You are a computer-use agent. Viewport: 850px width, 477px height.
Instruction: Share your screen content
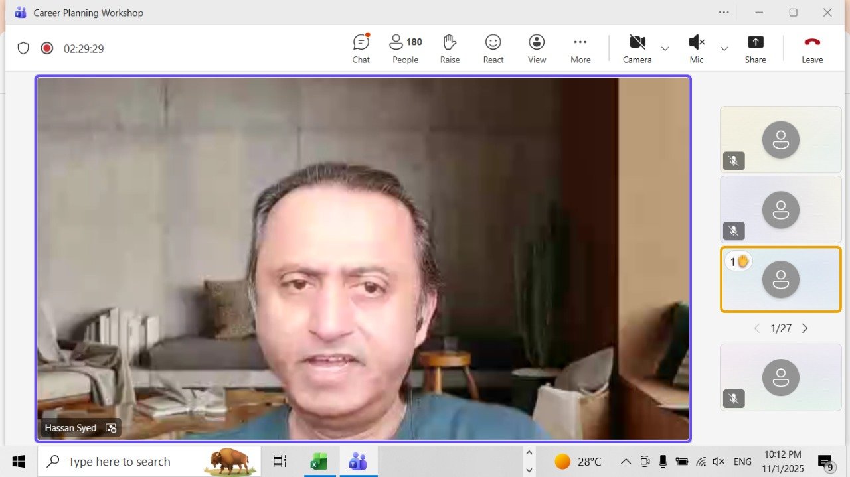[755, 49]
